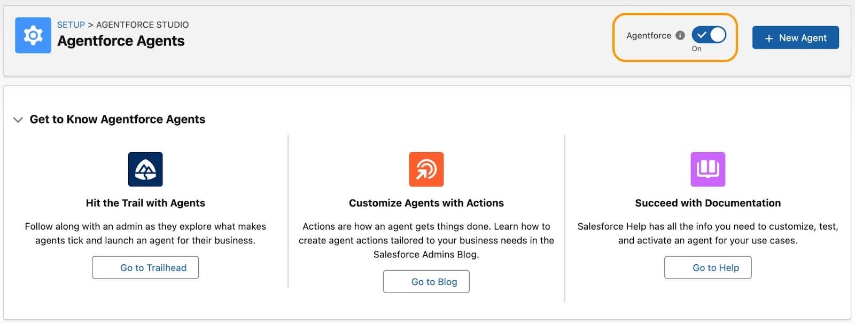The width and height of the screenshot is (855, 323).
Task: Select the Succeed with Documentation heading
Action: click(708, 203)
